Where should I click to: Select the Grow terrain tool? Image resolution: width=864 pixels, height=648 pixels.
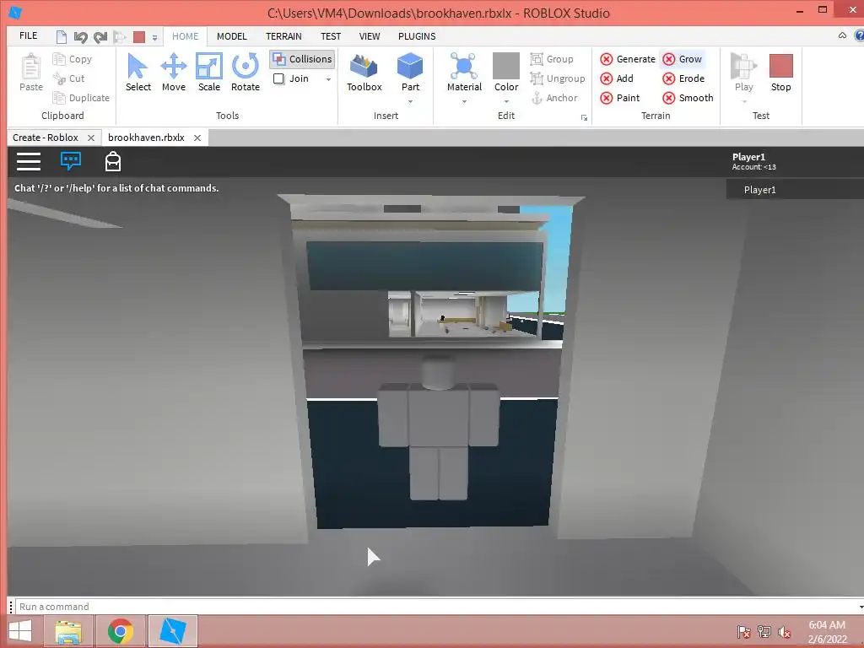(x=682, y=59)
